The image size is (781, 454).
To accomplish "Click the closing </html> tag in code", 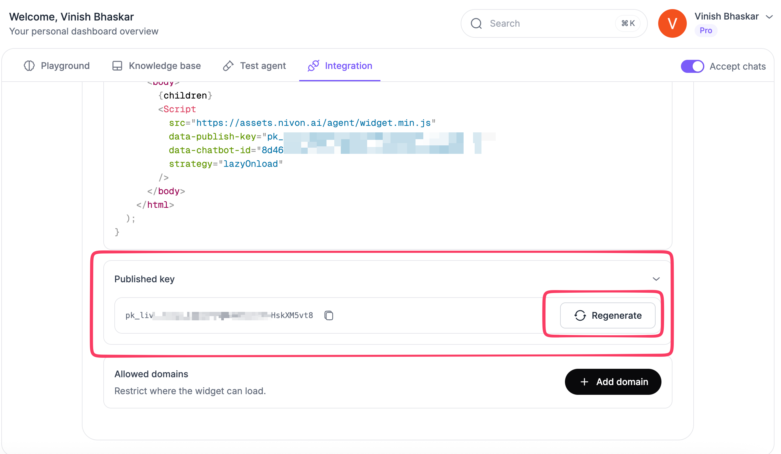I will coord(155,205).
